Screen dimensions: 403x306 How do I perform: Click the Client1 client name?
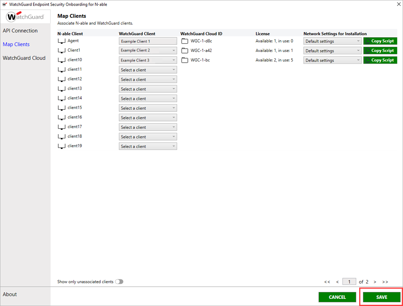pos(74,50)
